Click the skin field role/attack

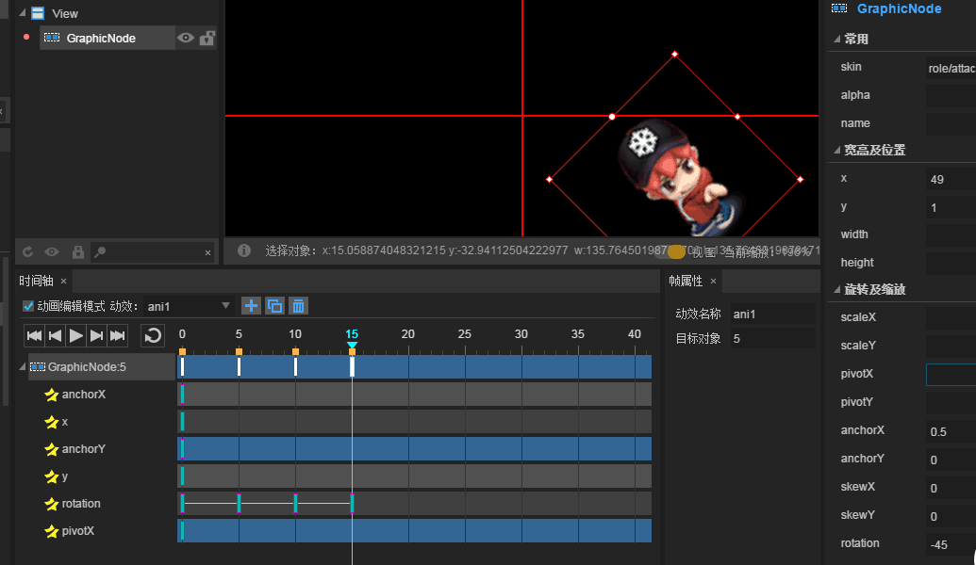point(951,69)
